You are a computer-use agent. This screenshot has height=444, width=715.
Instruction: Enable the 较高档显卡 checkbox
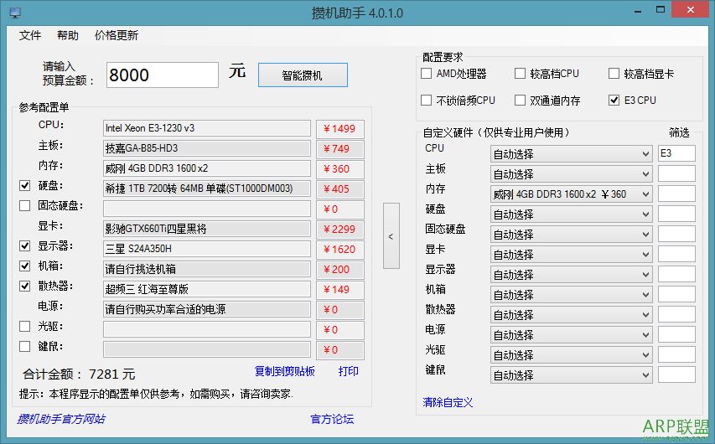pos(614,74)
